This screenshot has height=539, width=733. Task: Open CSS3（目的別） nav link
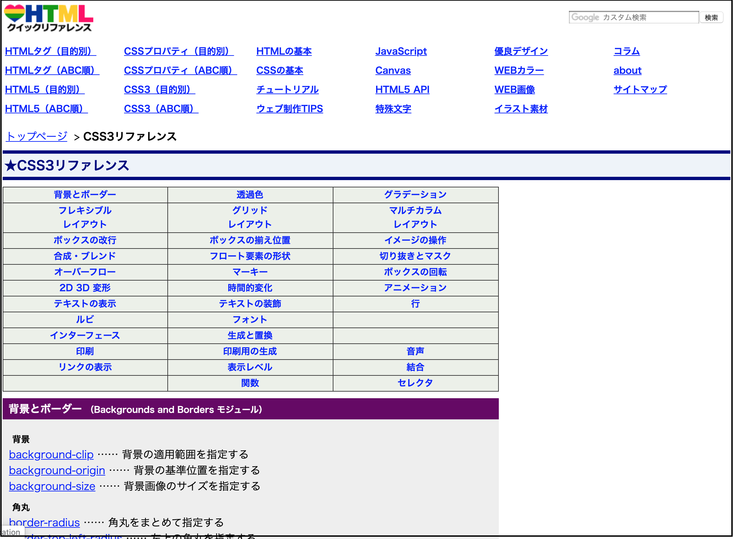point(160,90)
